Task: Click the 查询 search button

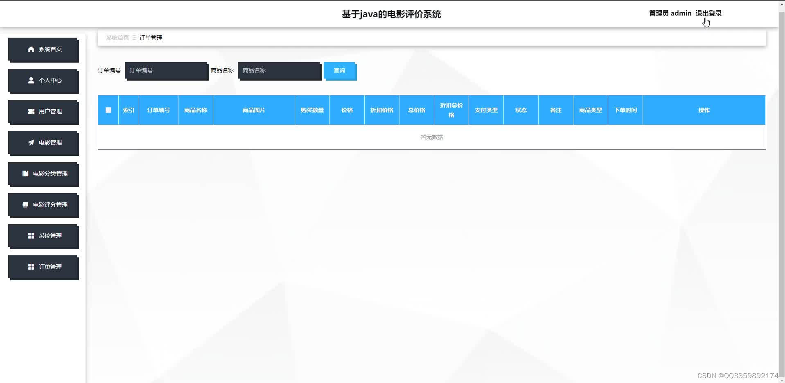Action: pos(339,70)
